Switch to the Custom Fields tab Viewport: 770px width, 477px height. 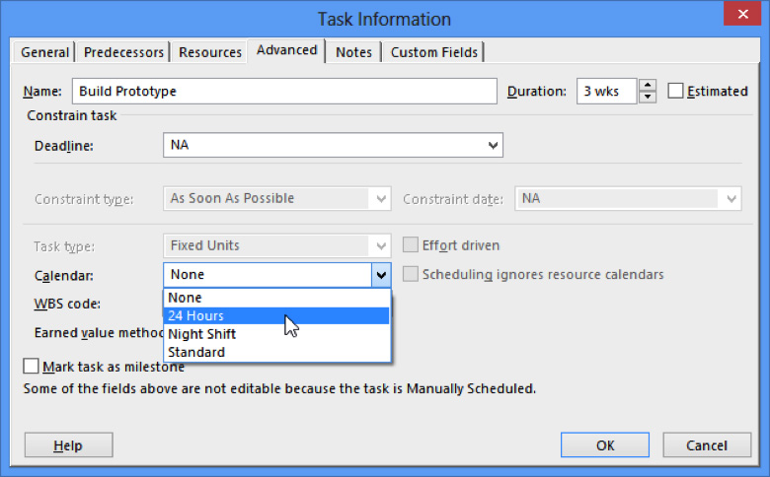tap(433, 52)
